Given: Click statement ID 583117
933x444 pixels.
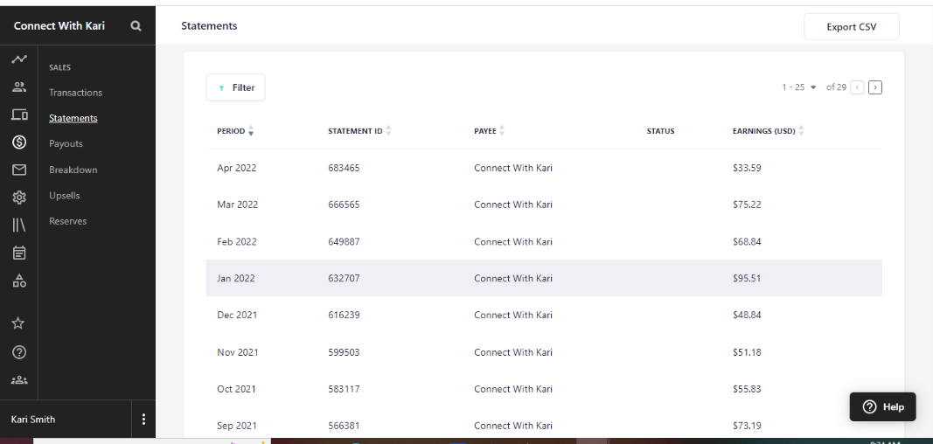Looking at the screenshot, I should point(344,389).
